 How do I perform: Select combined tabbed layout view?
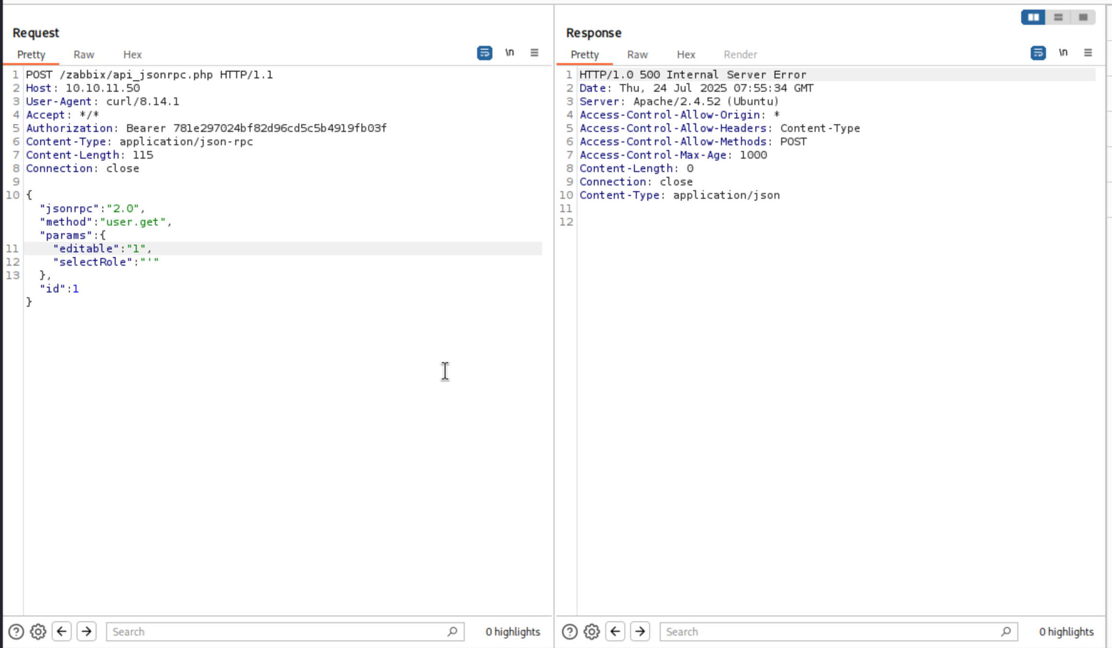pyautogui.click(x=1083, y=17)
